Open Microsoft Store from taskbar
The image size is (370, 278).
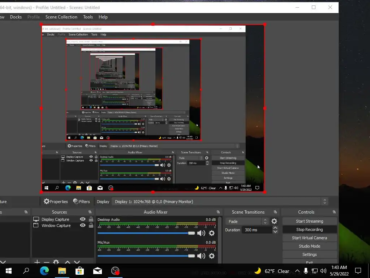pos(79,271)
